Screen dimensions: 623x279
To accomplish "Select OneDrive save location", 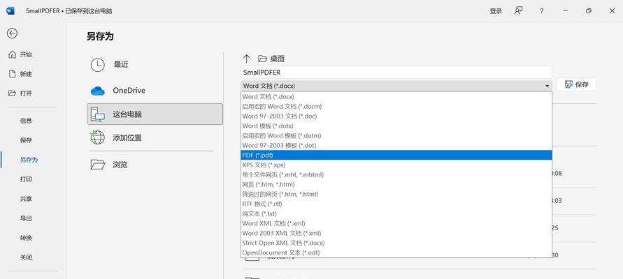I will coord(155,91).
